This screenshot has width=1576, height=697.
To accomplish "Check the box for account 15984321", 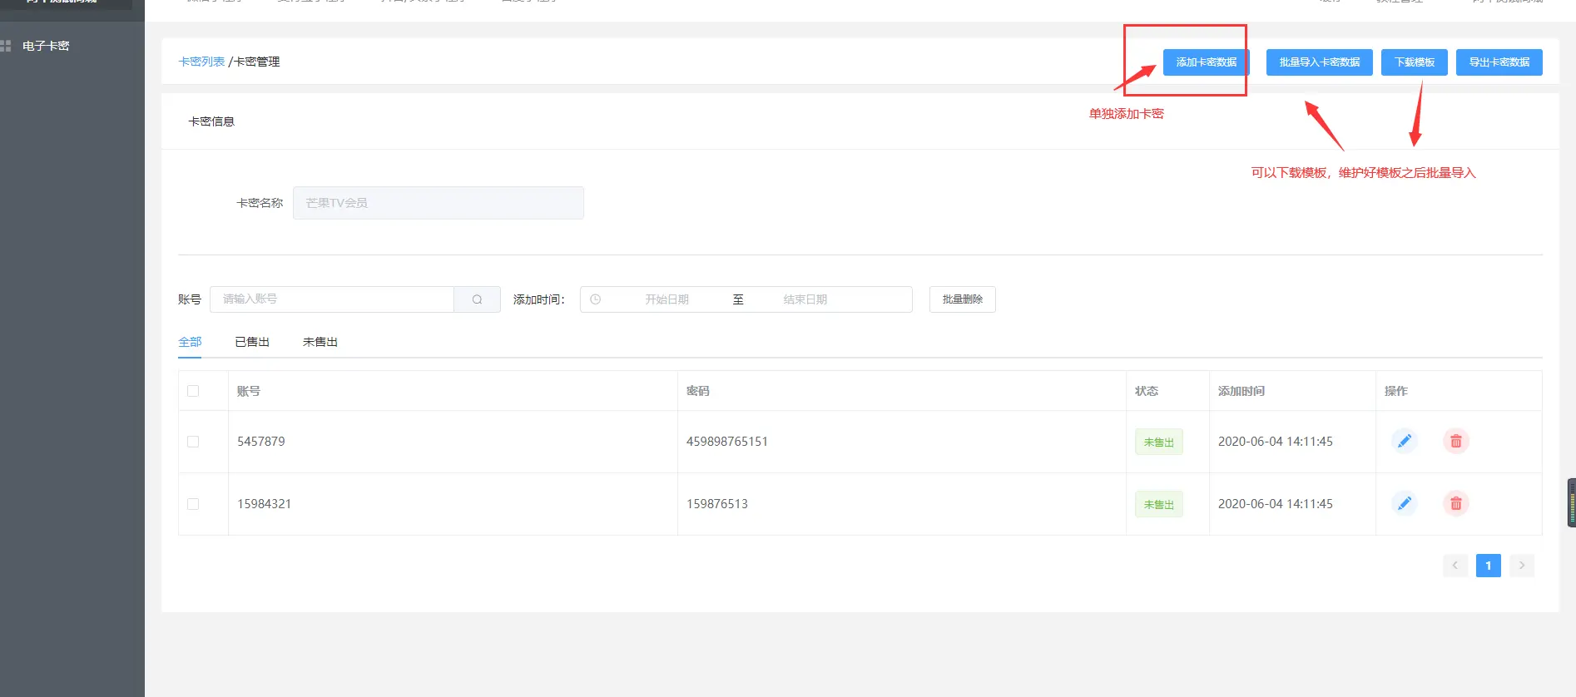I will 193,504.
